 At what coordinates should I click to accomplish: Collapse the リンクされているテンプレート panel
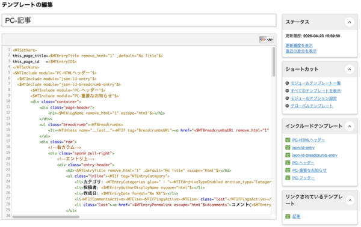[350, 201]
